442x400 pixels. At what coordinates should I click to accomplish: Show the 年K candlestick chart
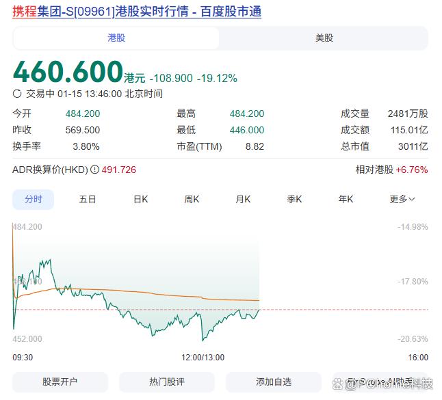(x=346, y=199)
